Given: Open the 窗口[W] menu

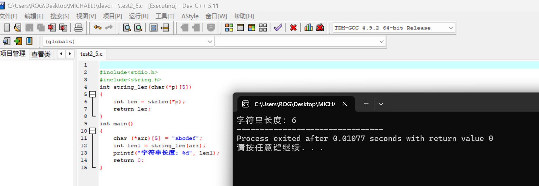Looking at the screenshot, I should [216, 16].
